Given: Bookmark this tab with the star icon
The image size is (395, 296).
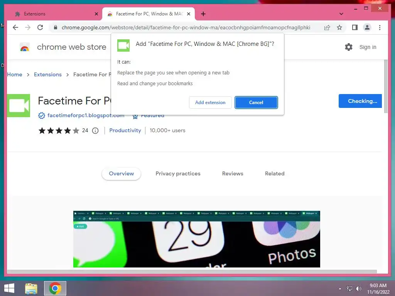Looking at the screenshot, I should pos(339,27).
